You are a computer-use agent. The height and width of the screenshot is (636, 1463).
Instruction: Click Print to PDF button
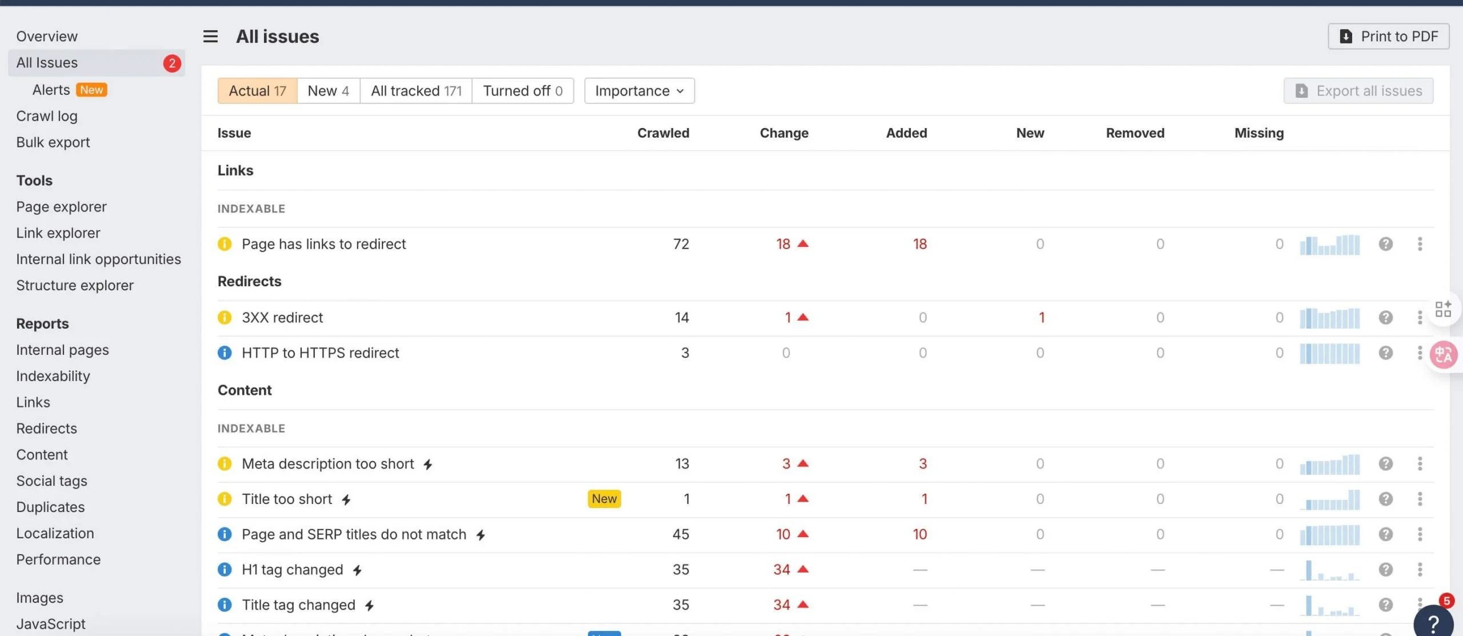(1388, 37)
